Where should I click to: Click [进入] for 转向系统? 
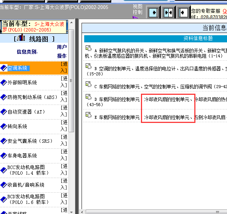tap(64, 126)
